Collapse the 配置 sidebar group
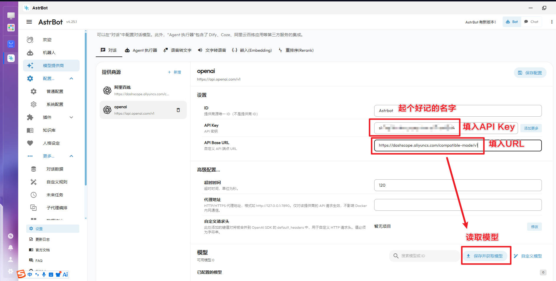This screenshot has height=281, width=556. click(x=71, y=78)
